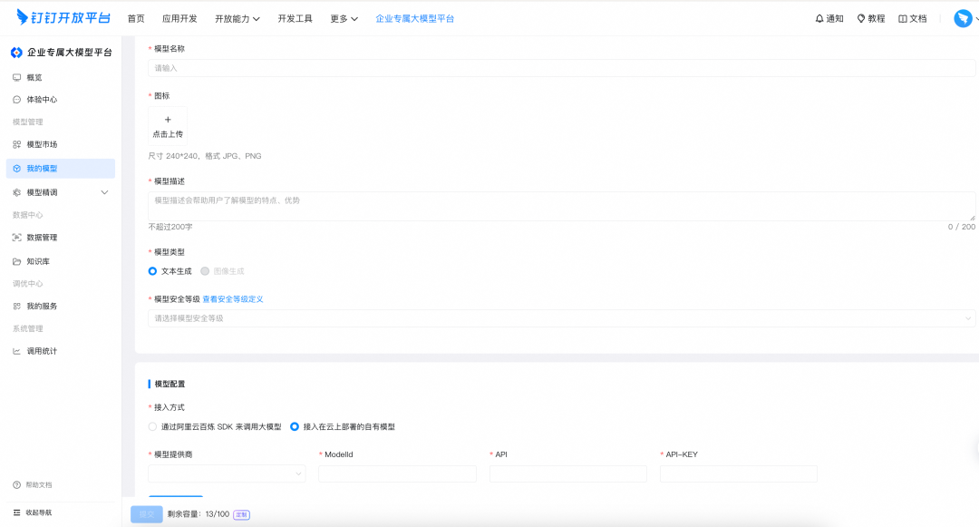
Task: Select the 文本生成 radio button
Action: point(152,271)
